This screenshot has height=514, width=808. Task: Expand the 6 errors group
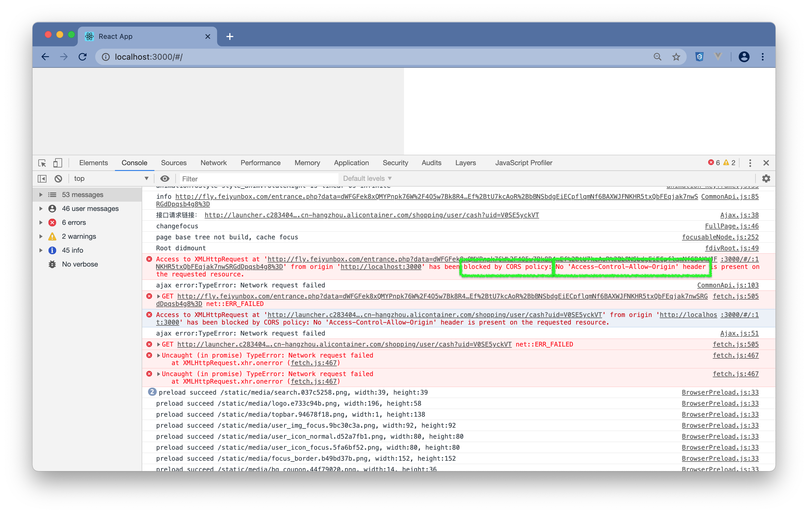click(x=41, y=223)
